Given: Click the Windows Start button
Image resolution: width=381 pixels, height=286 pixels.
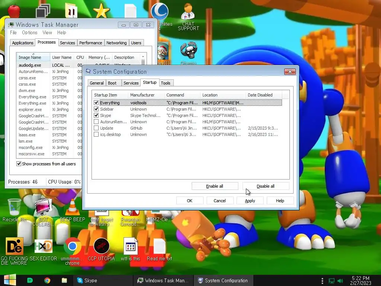Looking at the screenshot, I should coord(10,280).
